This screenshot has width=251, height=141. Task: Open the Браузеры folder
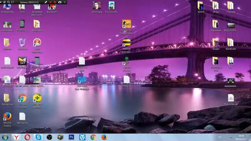point(37,25)
